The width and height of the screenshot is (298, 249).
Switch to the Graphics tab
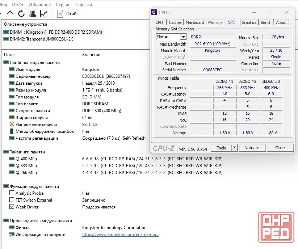[x=249, y=22]
